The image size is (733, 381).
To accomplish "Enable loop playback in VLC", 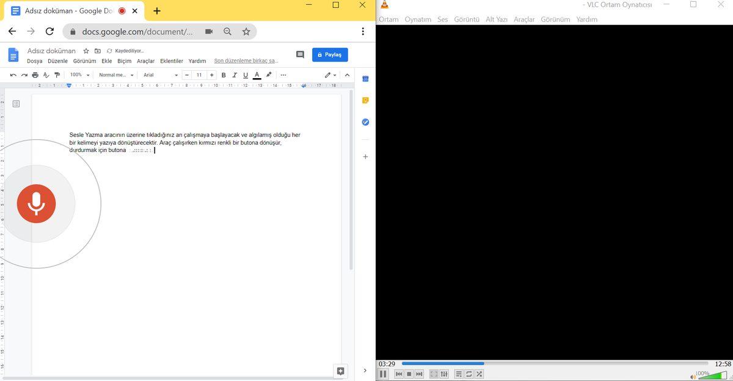I will [x=469, y=374].
